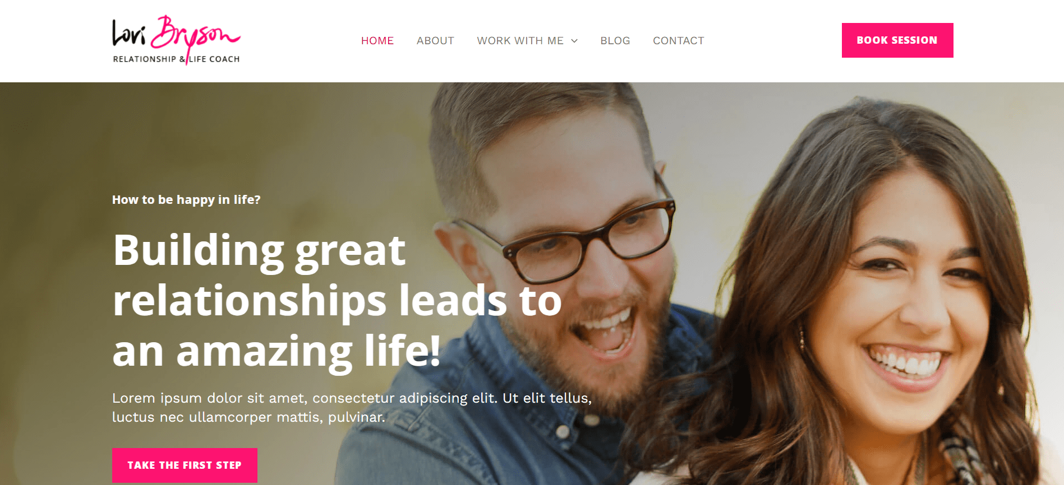Go to the About page
This screenshot has height=485, width=1064.
click(x=435, y=41)
